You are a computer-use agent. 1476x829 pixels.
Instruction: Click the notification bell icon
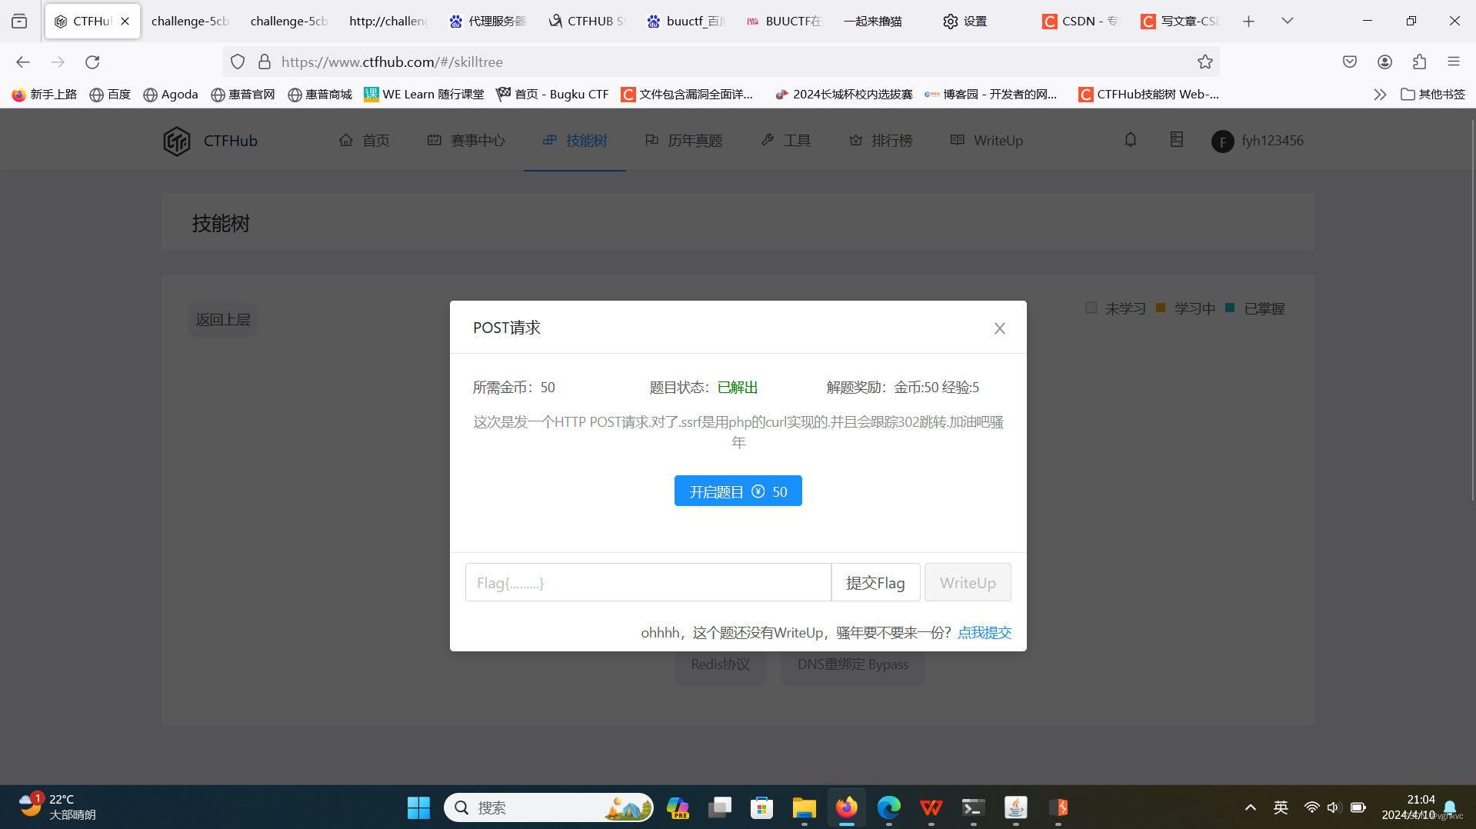(1130, 140)
